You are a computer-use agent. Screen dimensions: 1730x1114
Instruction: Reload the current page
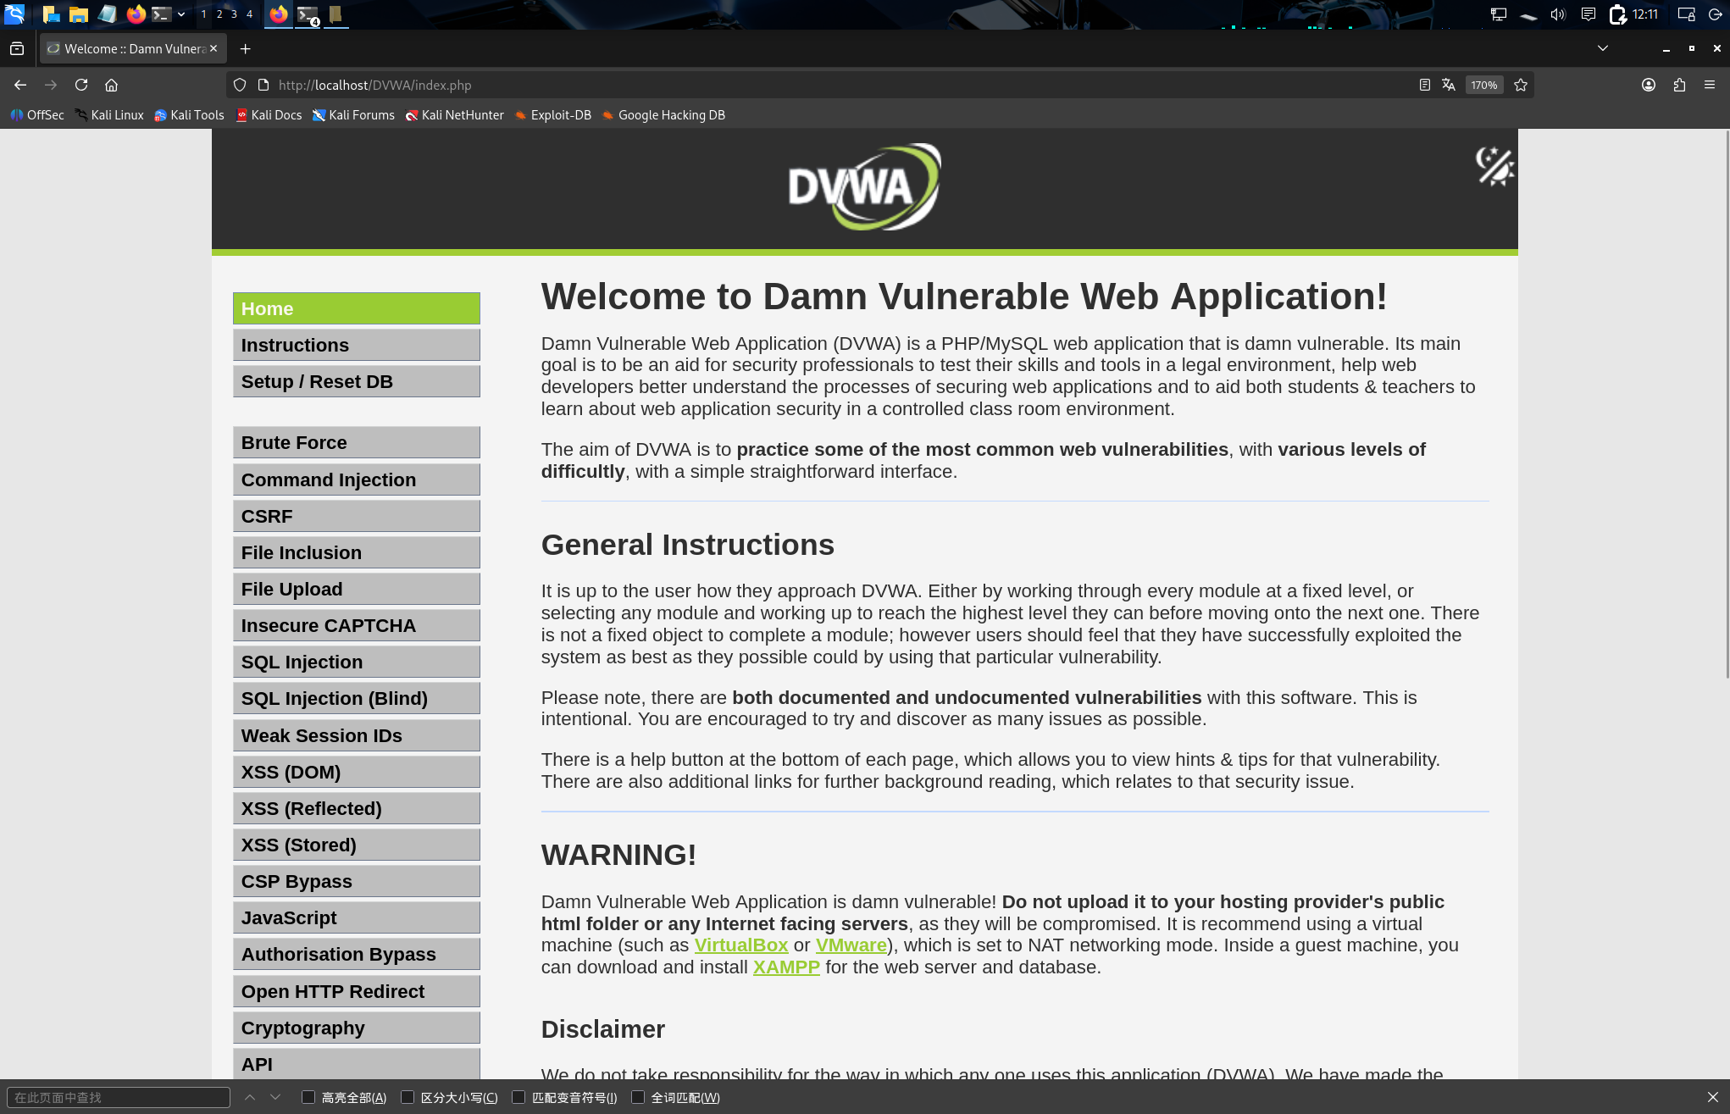pyautogui.click(x=81, y=85)
